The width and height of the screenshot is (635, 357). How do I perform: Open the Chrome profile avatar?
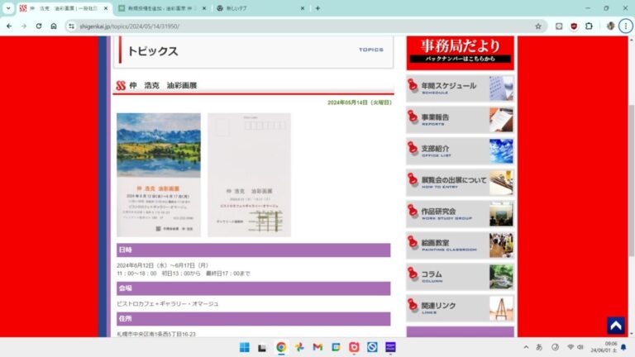coord(610,26)
